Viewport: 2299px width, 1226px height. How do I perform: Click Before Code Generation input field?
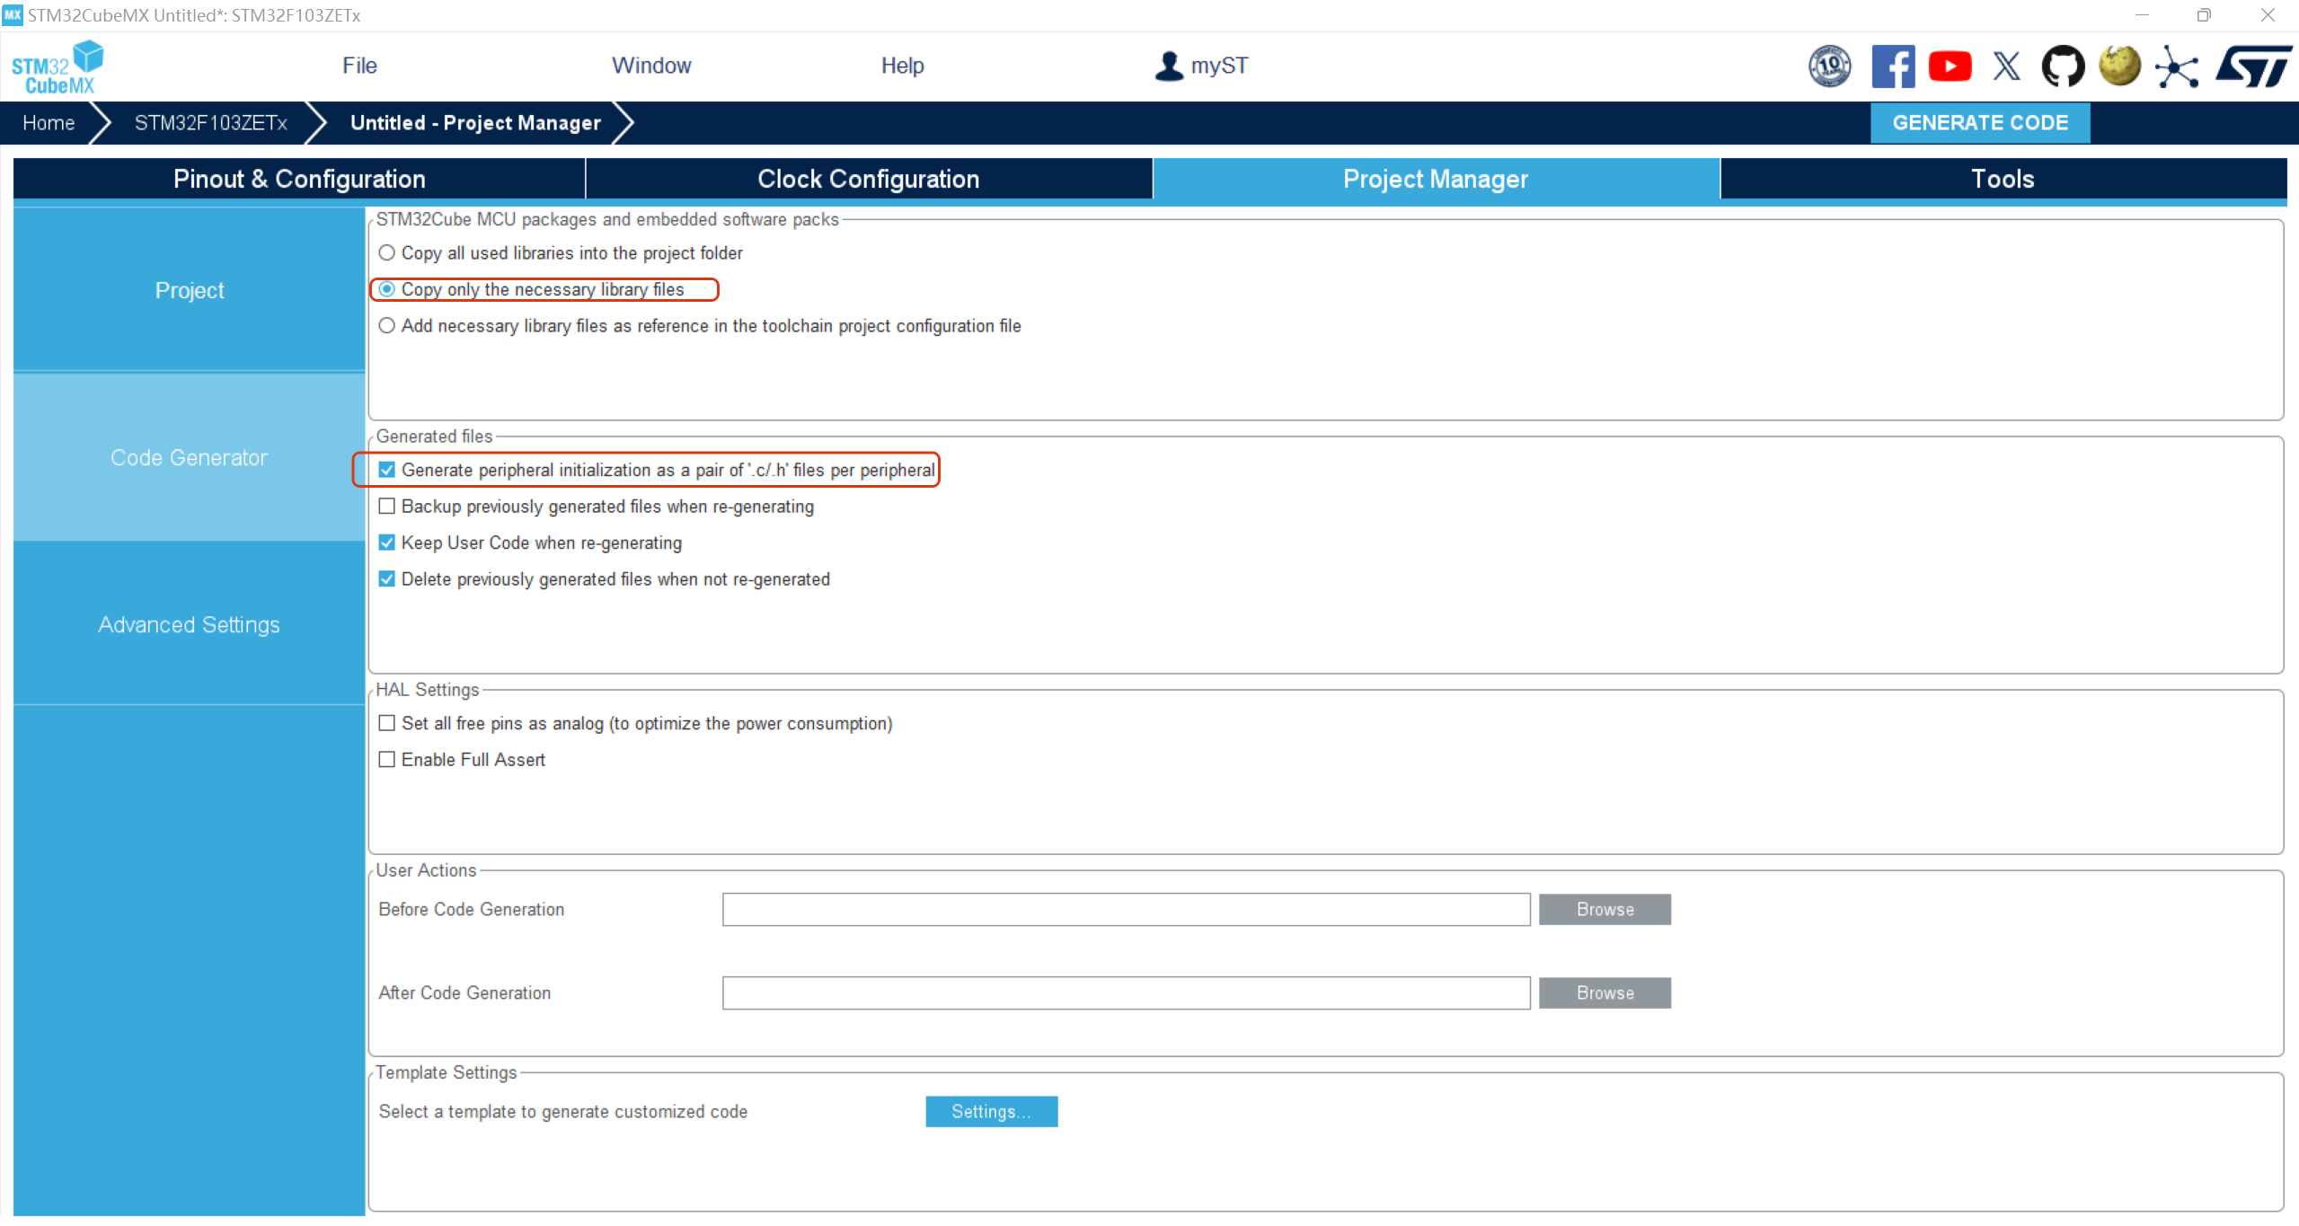1126,909
